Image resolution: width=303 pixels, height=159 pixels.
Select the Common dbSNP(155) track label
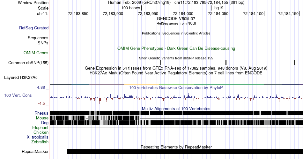(28, 63)
